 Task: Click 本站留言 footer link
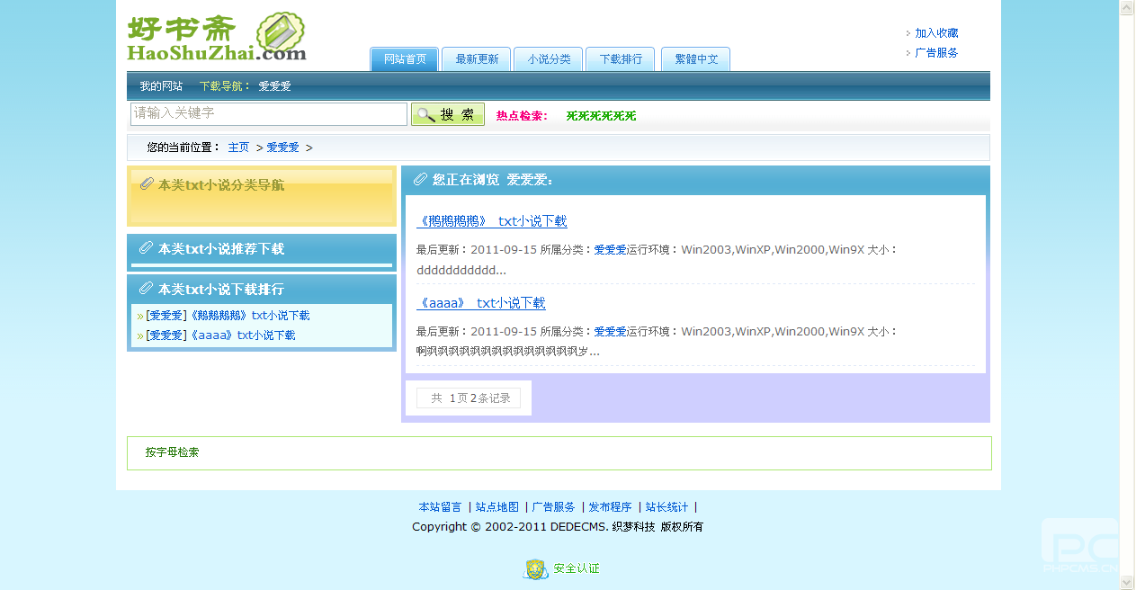coord(440,507)
